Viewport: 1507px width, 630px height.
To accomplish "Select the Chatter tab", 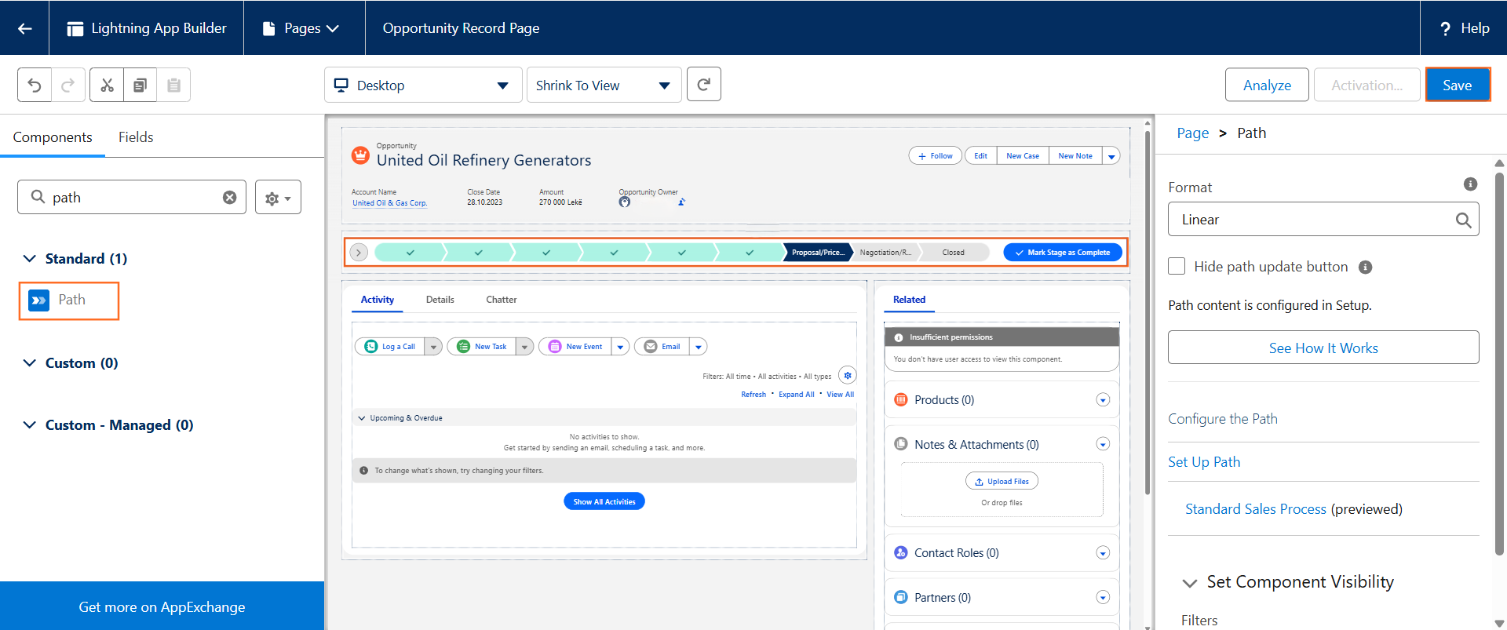I will tap(502, 300).
